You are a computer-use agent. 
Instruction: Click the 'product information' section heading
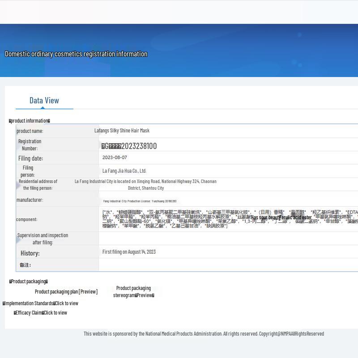point(30,121)
